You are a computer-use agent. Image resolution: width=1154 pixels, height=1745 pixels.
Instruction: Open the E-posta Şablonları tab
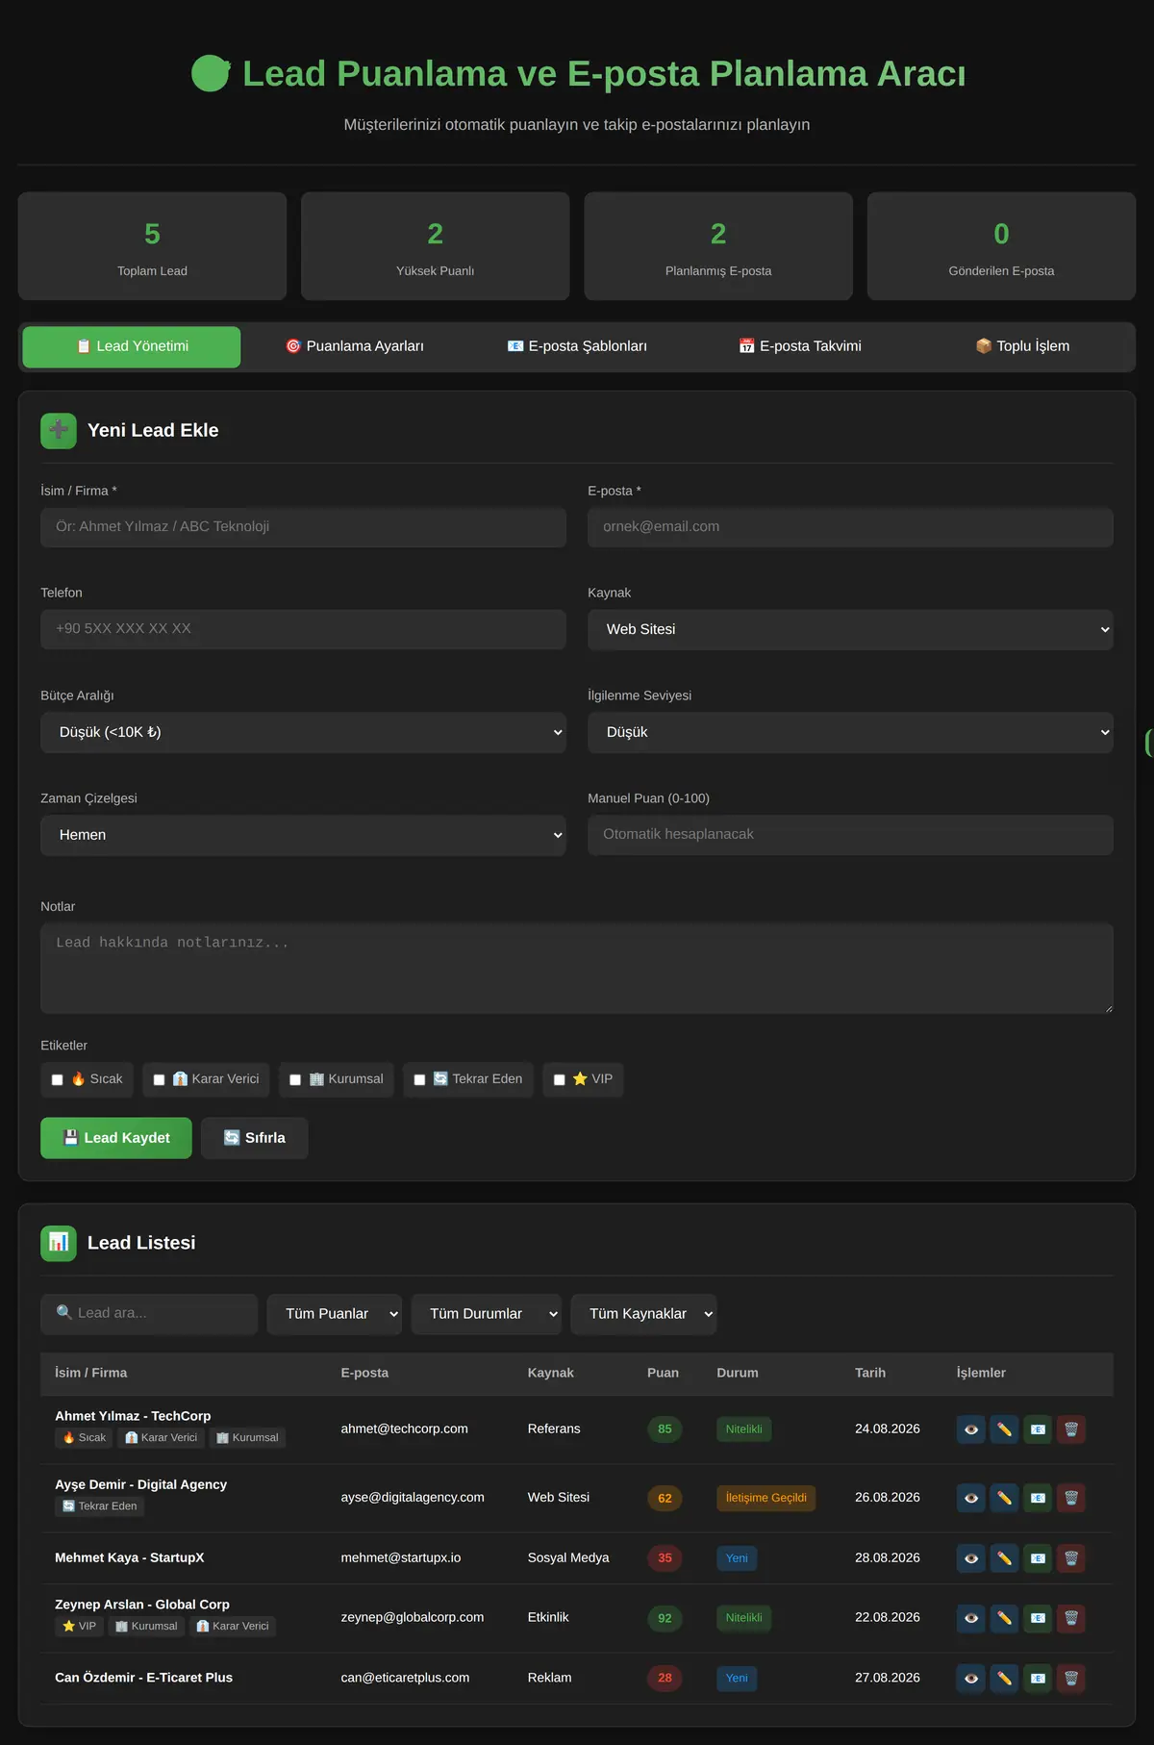pos(577,346)
